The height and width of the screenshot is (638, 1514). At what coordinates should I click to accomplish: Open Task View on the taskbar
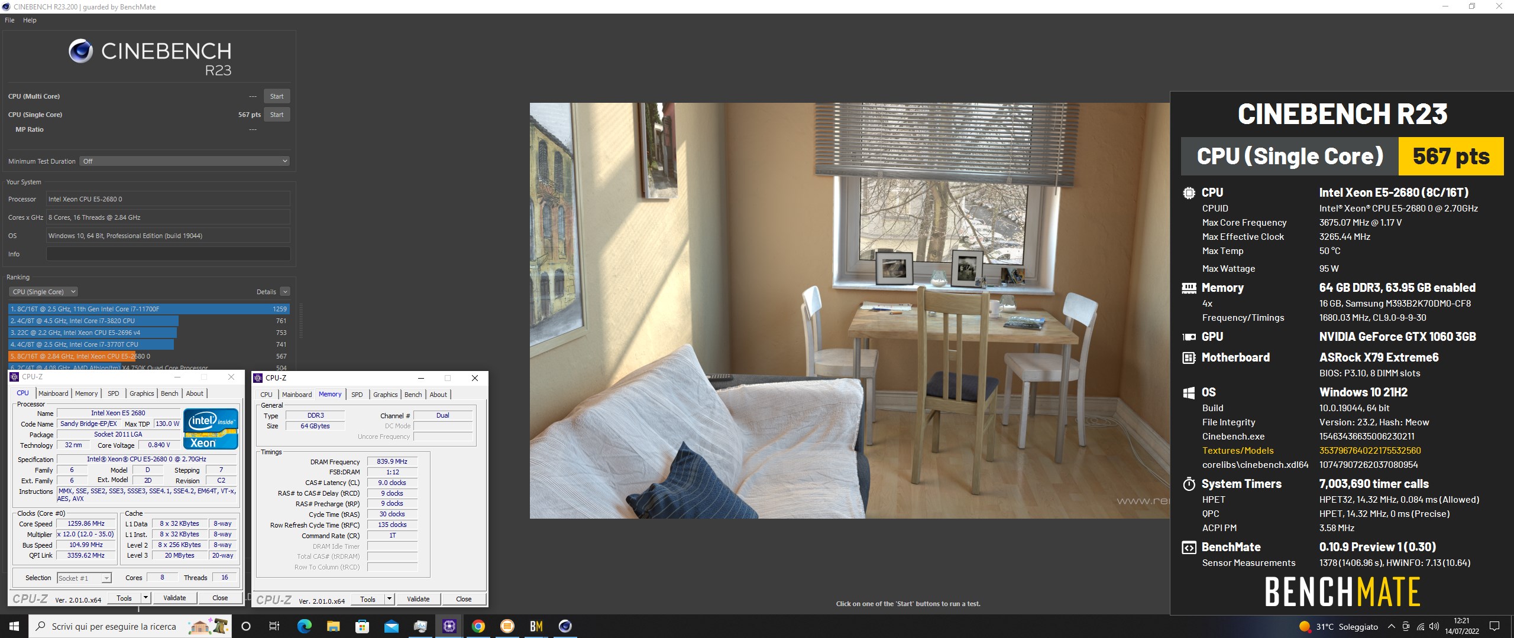[274, 626]
